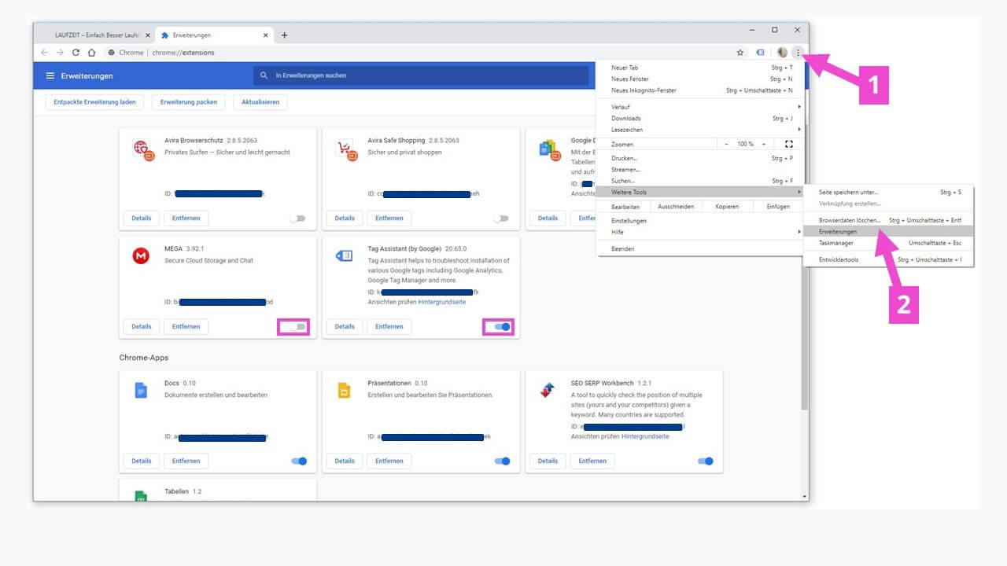
Task: Click the home button icon
Action: (91, 53)
